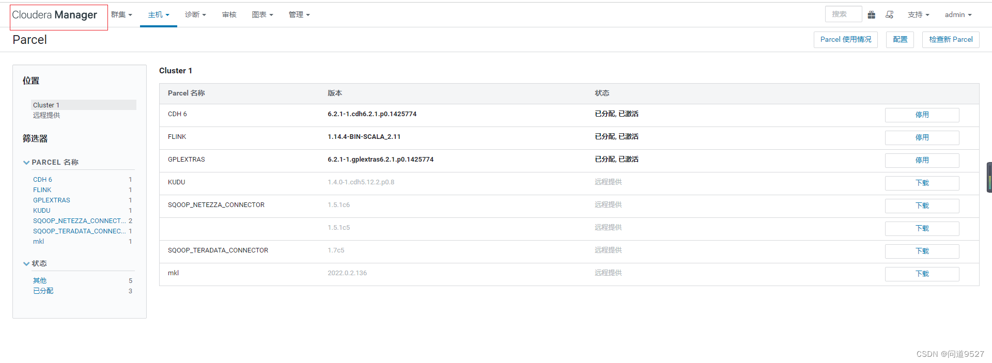Filter by FLINK parcel name

click(x=42, y=190)
